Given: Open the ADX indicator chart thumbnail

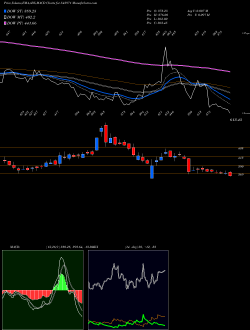Looking at the screenshot, I should (128, 290).
